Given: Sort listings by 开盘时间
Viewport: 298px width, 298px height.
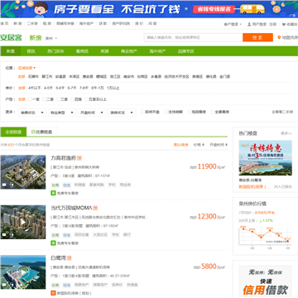Looking at the screenshot, I should tap(219, 145).
